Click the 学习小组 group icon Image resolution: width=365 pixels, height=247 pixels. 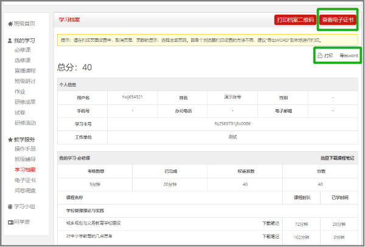tap(10, 207)
